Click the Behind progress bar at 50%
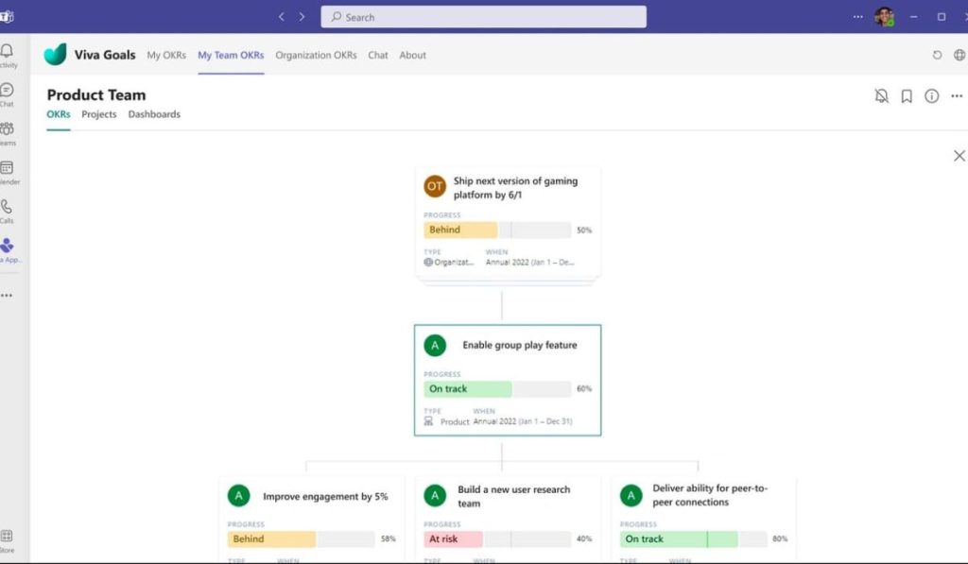The width and height of the screenshot is (968, 564). pos(497,230)
